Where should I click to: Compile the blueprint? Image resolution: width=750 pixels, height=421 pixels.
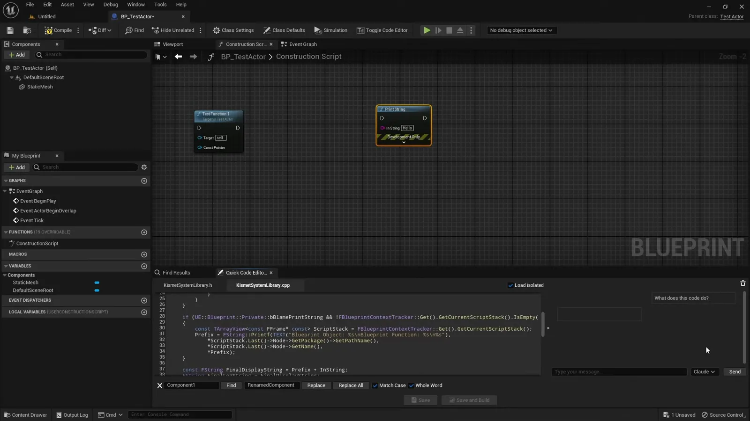[x=58, y=30]
